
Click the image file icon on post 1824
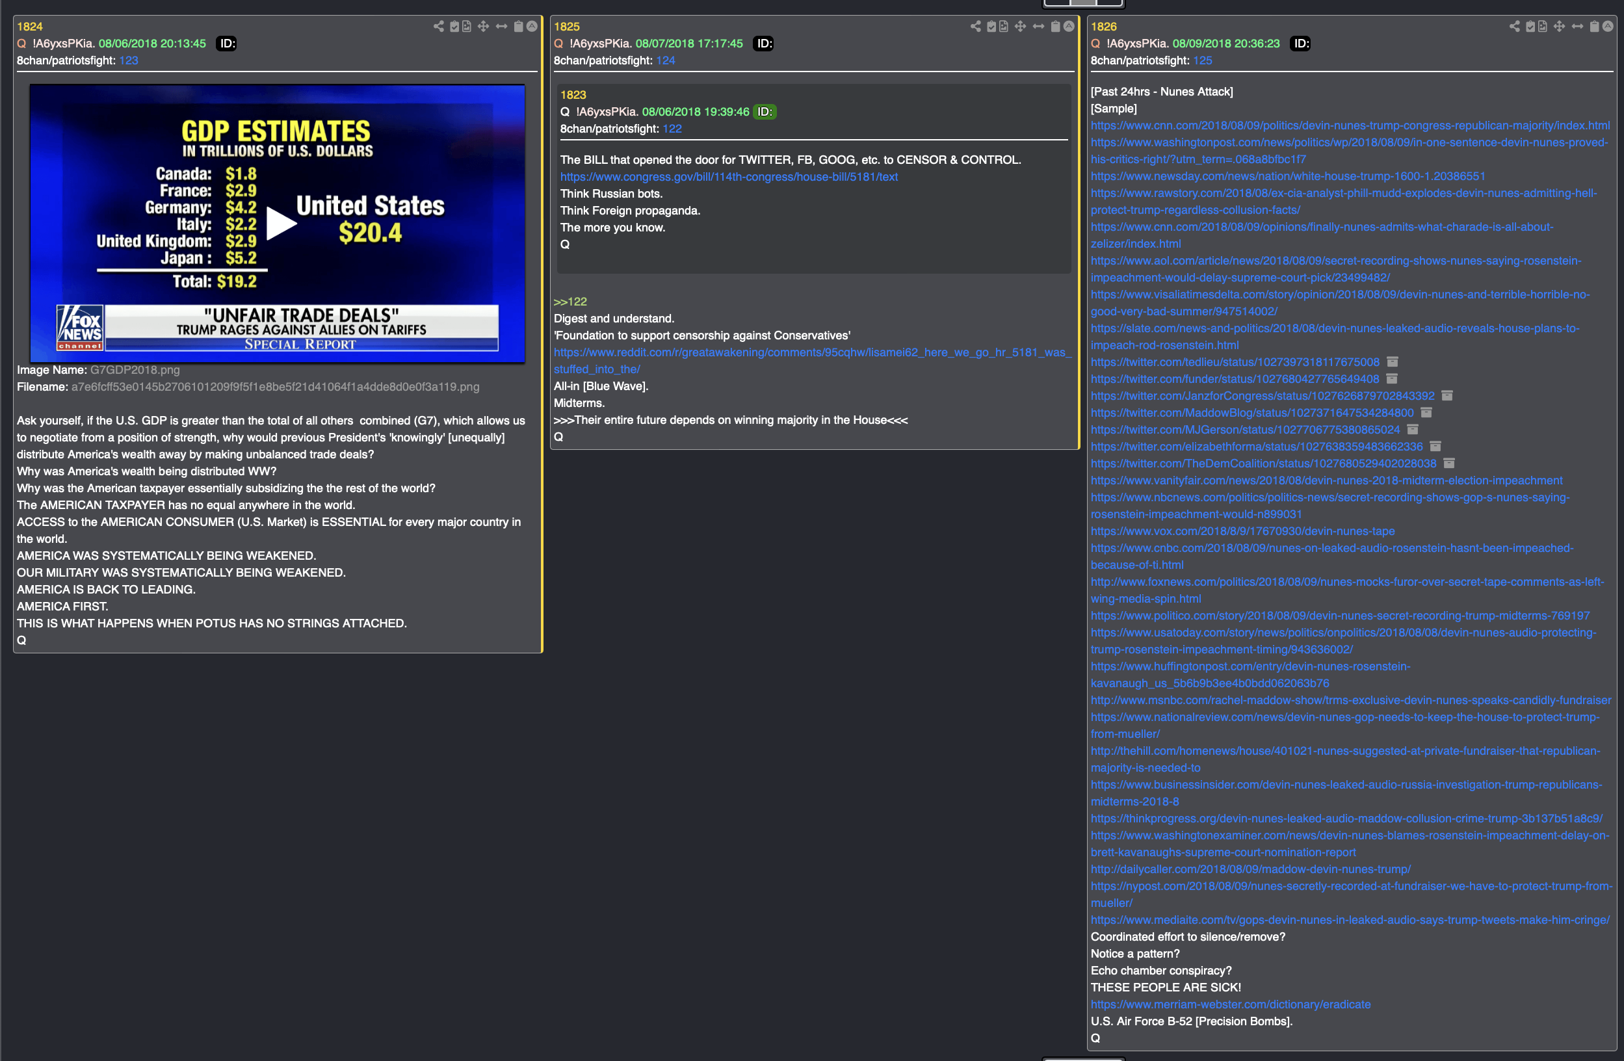coord(467,27)
